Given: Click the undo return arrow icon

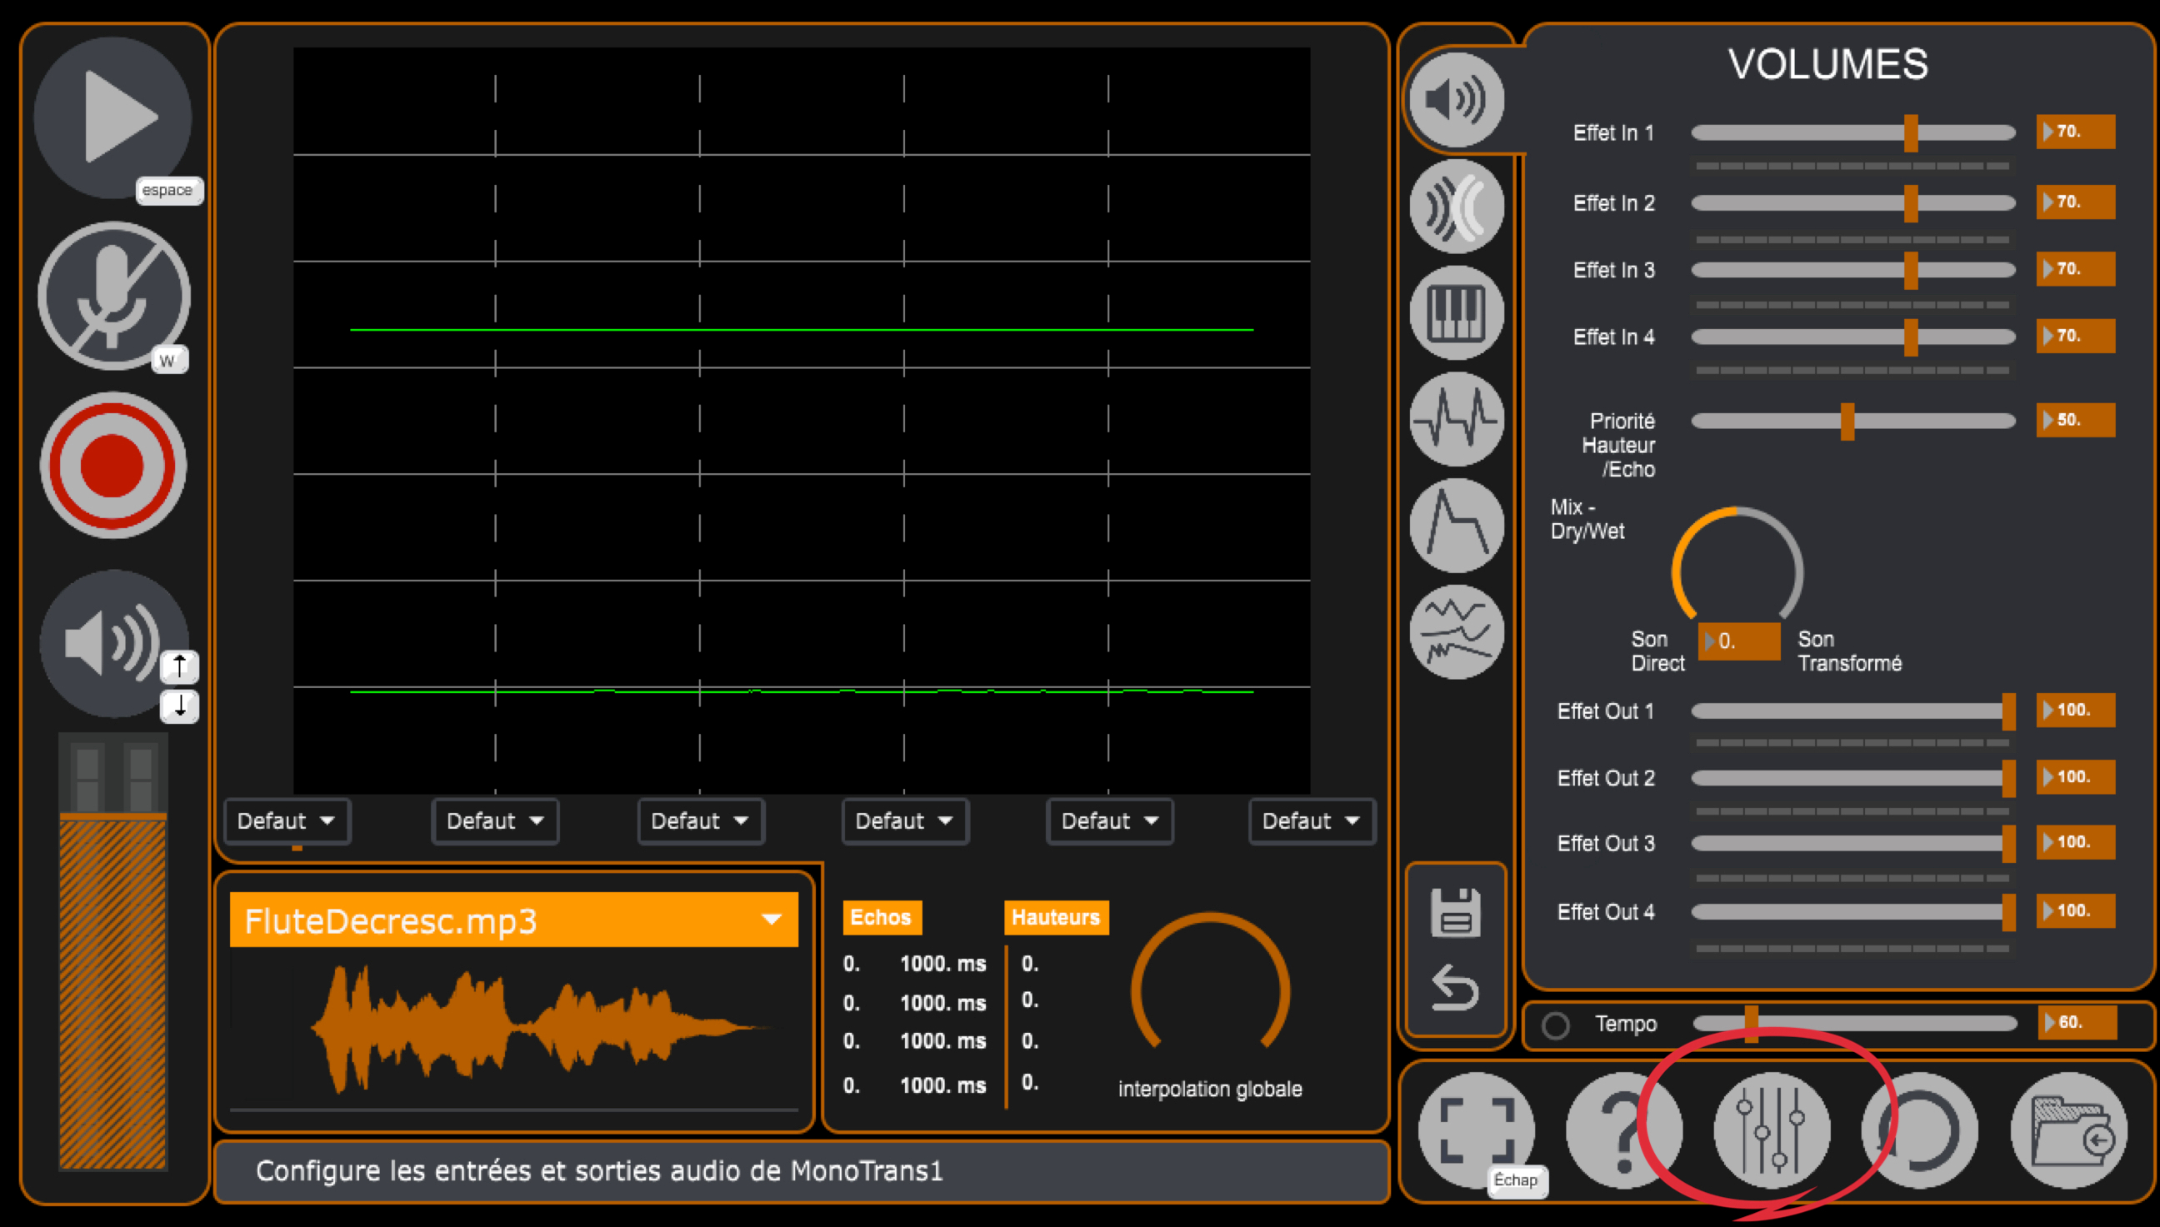Looking at the screenshot, I should click(x=1455, y=987).
